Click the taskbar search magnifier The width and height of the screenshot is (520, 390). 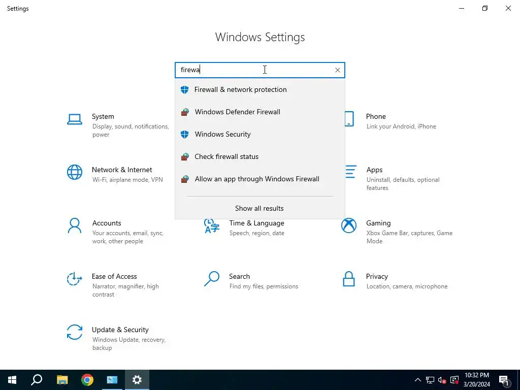(37, 380)
